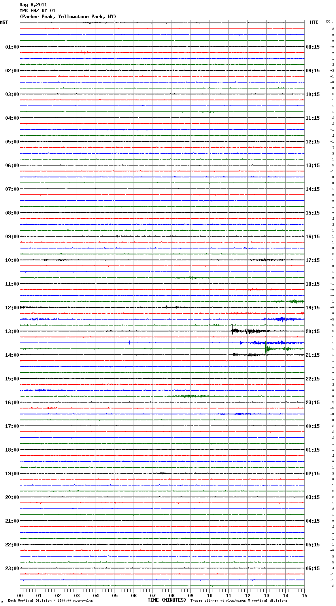Select the 19:00 MST time label
The width and height of the screenshot is (336, 606).
[x=12, y=474]
